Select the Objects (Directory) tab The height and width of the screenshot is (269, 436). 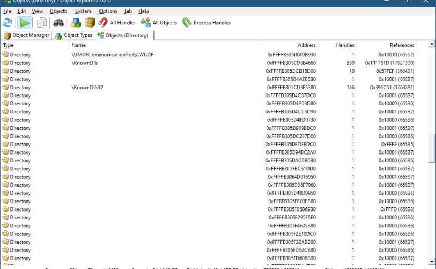[124, 35]
